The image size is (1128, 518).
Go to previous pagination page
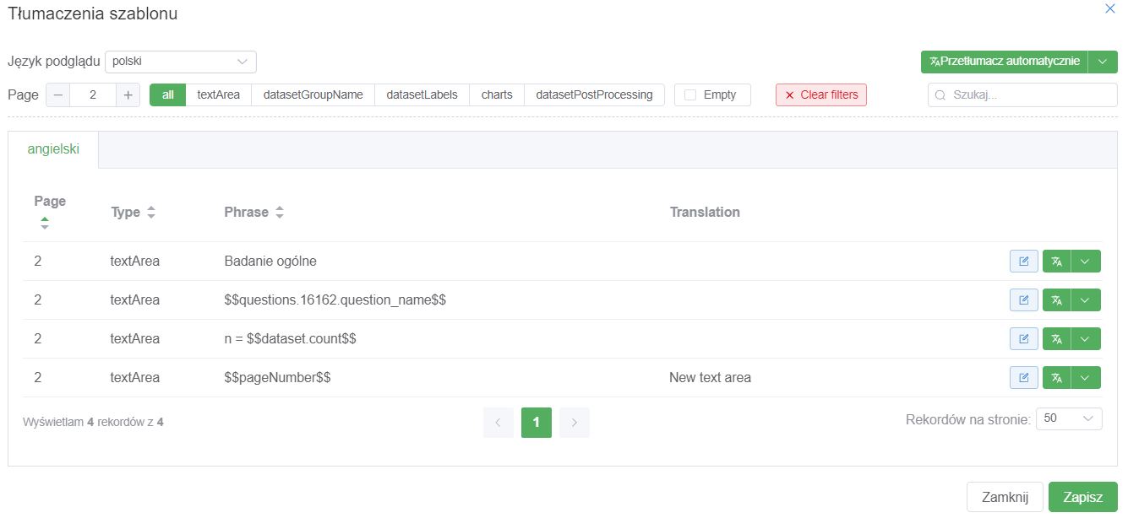(499, 423)
